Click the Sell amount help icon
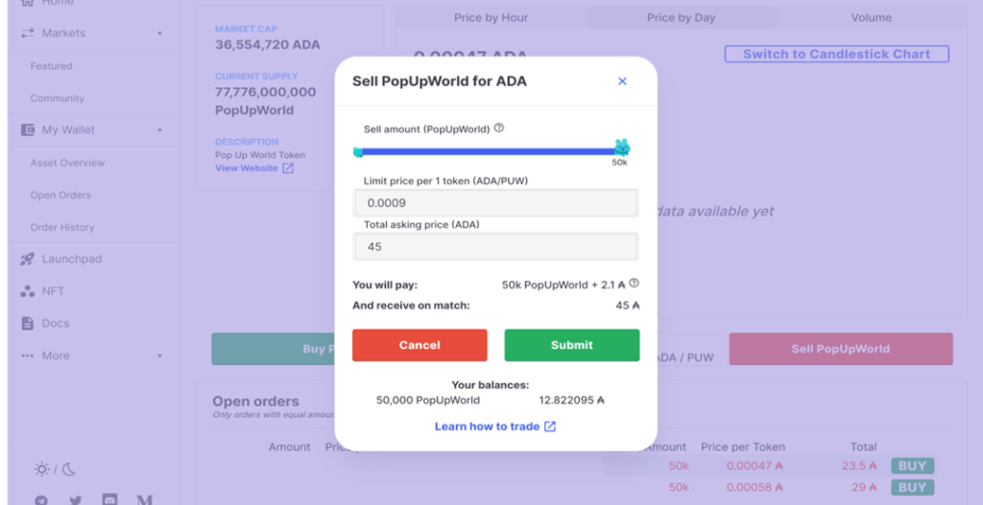 pyautogui.click(x=499, y=128)
